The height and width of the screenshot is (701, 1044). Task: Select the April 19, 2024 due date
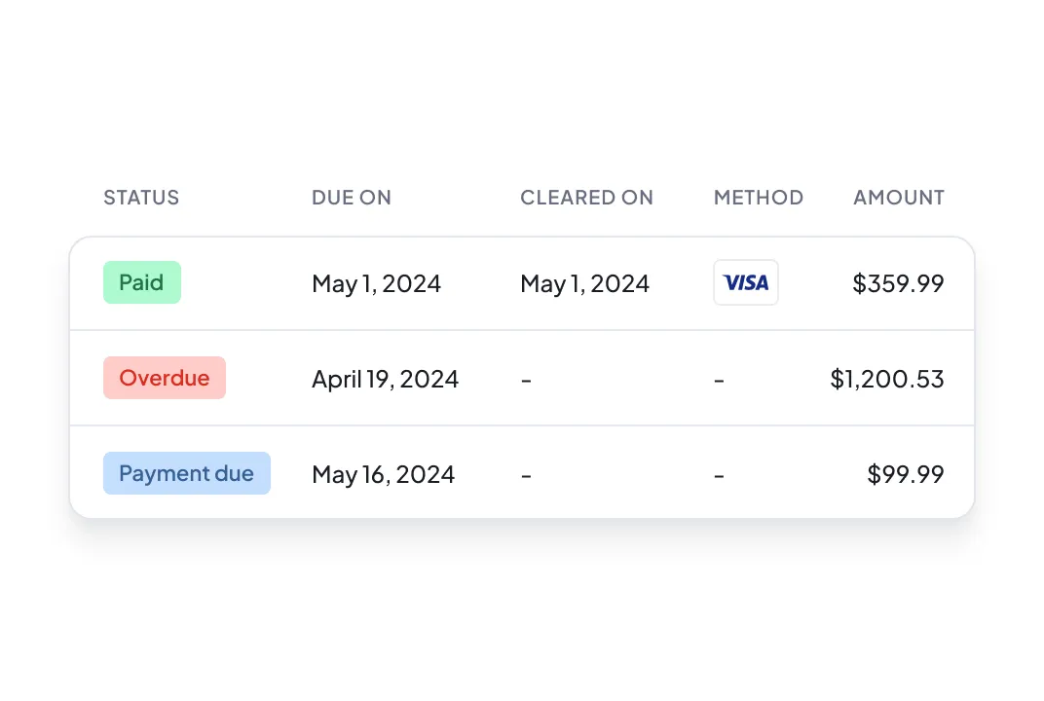pos(385,379)
